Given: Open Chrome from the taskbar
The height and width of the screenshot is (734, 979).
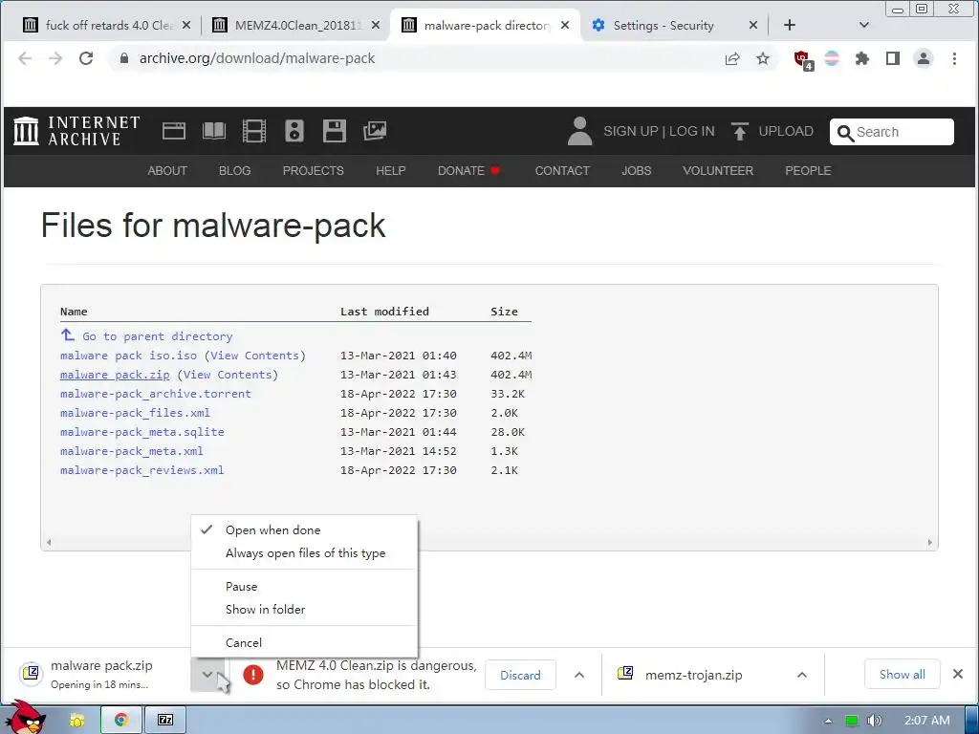Looking at the screenshot, I should click(121, 720).
